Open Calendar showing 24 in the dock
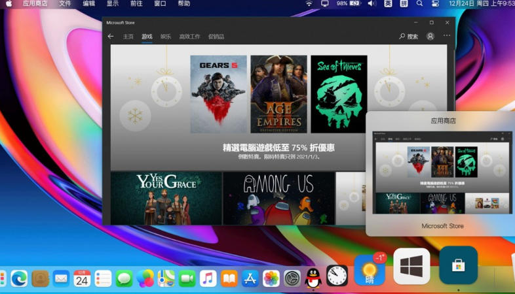 [82, 278]
